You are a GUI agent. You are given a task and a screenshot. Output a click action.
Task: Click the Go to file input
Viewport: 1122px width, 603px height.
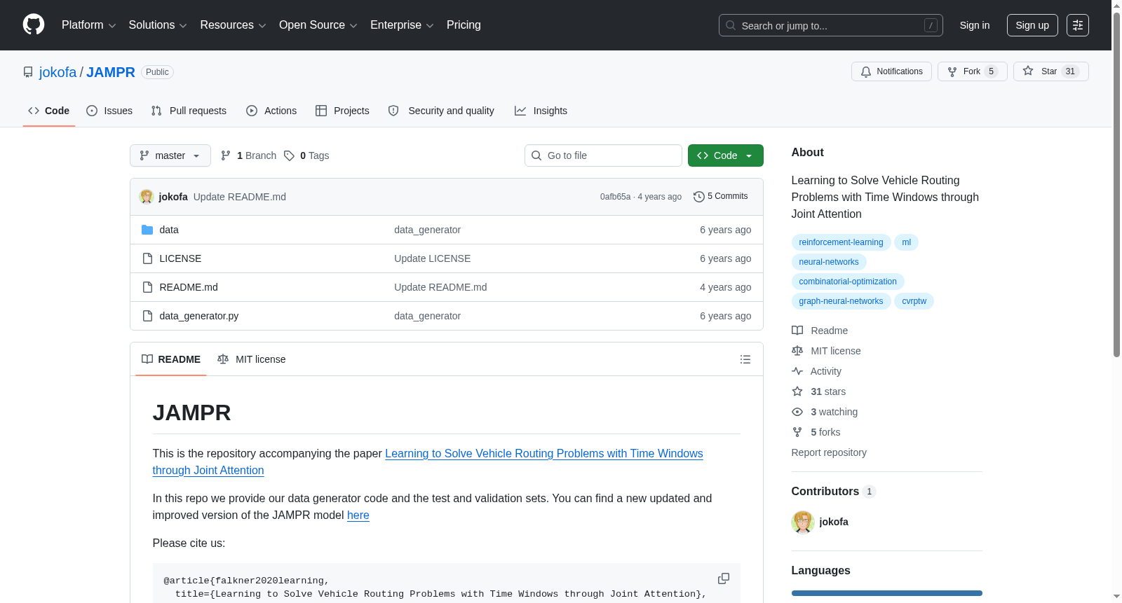[x=603, y=155]
